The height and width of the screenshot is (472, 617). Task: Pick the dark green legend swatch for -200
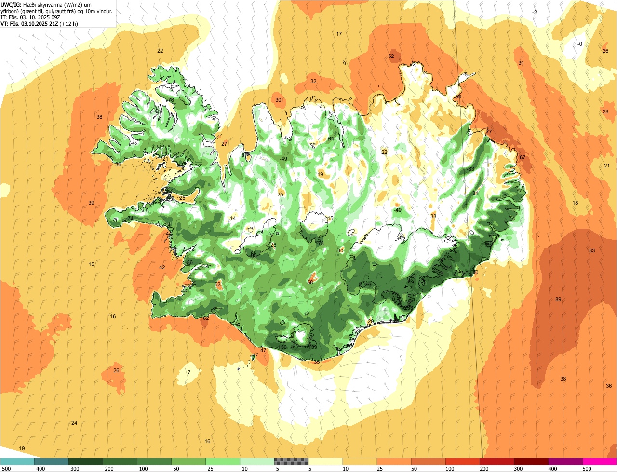120,461
